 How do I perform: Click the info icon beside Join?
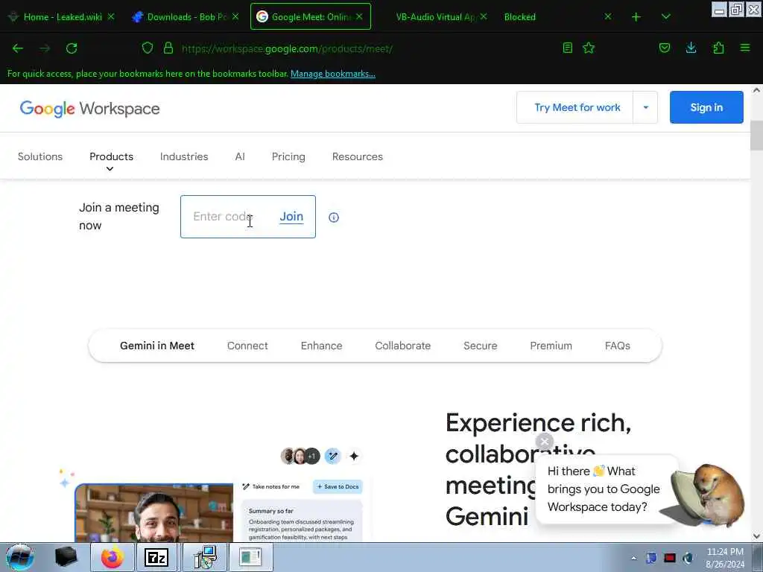pos(333,217)
